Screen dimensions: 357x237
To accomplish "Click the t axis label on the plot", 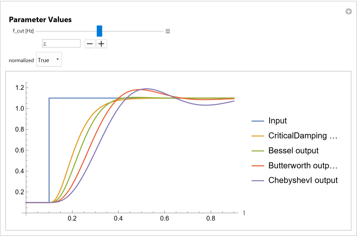I will (244, 212).
